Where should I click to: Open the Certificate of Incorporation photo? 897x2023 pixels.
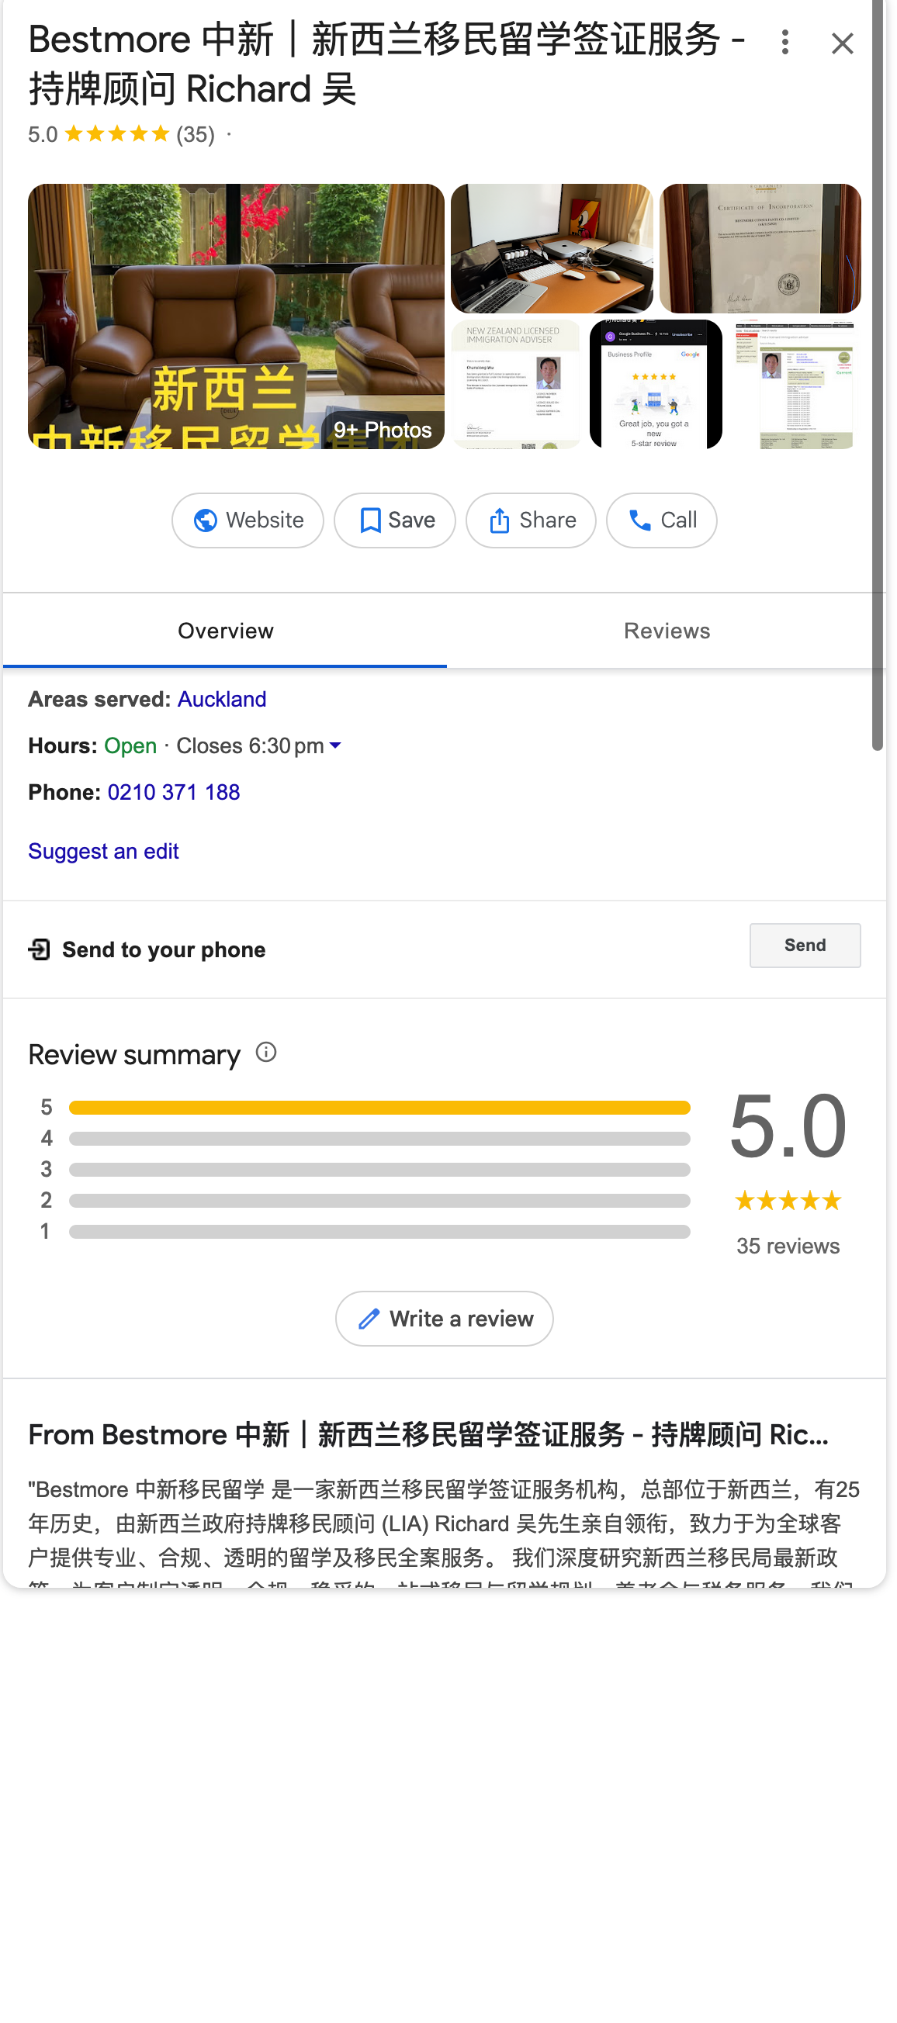coord(760,248)
